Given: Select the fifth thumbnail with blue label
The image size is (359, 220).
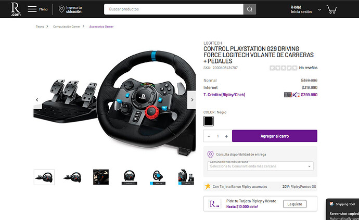Looking at the screenshot, I should click(x=158, y=177).
